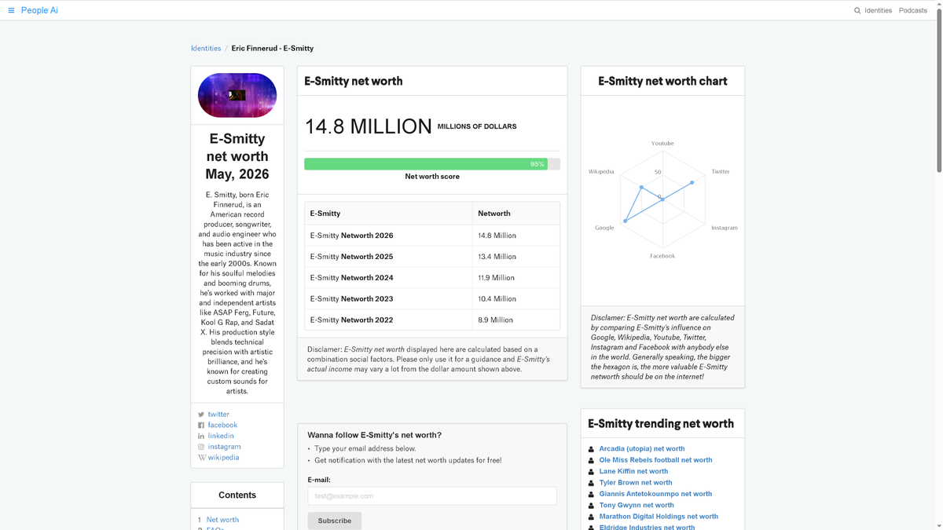Open Ole Miss Rebels football net worth
943x530 pixels.
[x=655, y=460]
